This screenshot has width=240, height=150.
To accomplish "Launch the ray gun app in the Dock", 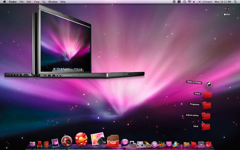I will coord(147,144).
